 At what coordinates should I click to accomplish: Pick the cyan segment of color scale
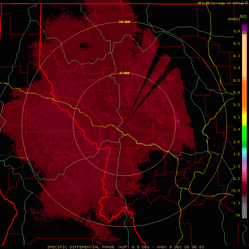(x=244, y=152)
